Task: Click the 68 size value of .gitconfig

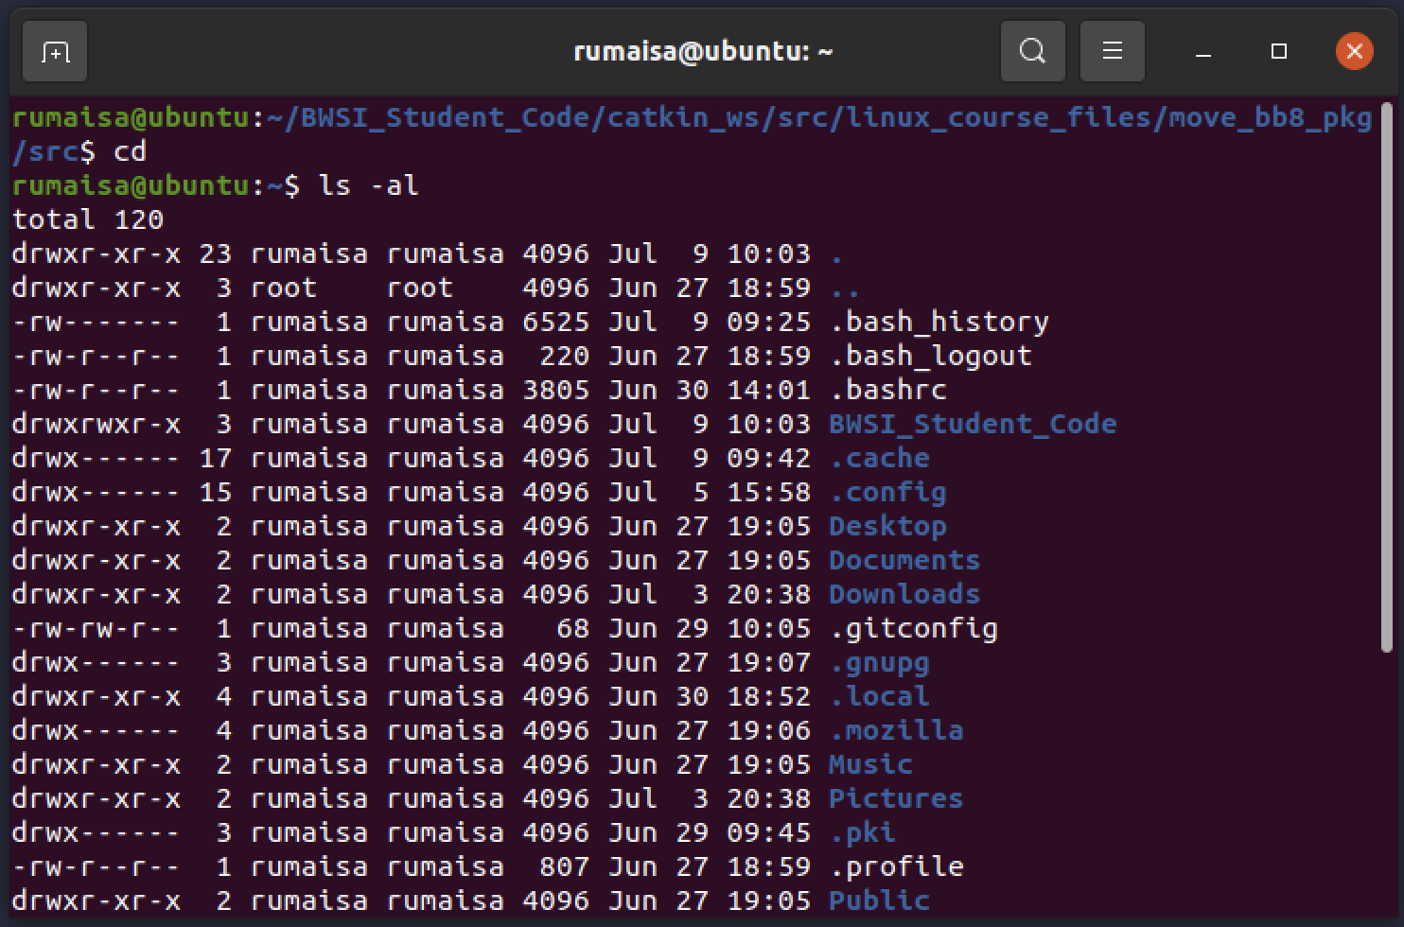Action: click(x=573, y=628)
